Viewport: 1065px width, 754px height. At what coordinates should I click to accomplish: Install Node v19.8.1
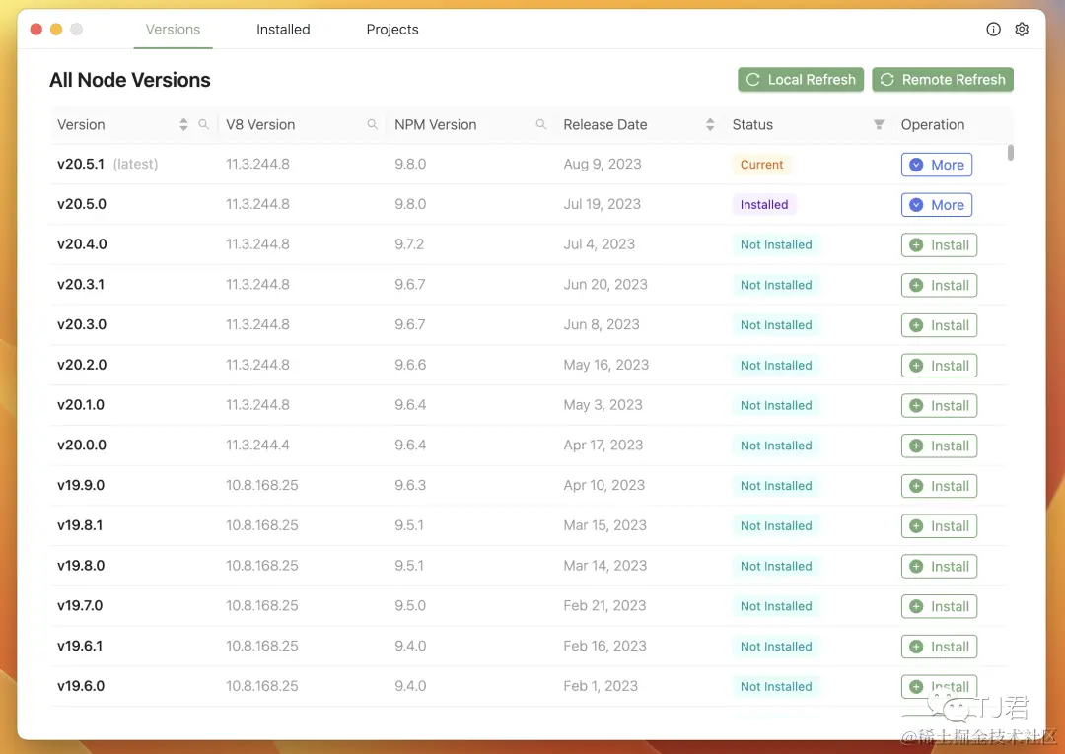tap(940, 526)
